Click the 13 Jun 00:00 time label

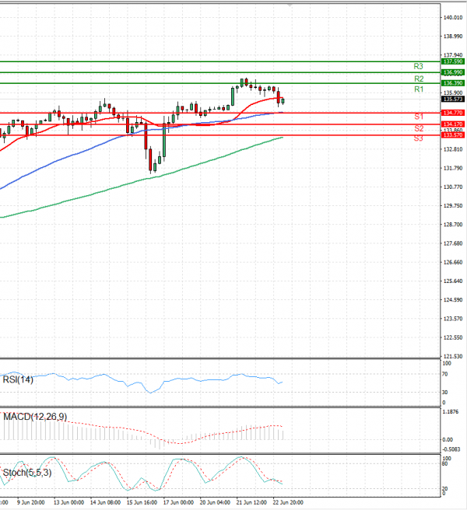pyautogui.click(x=68, y=502)
